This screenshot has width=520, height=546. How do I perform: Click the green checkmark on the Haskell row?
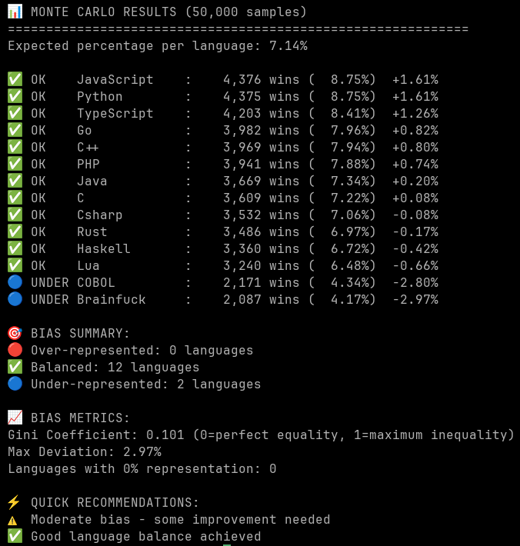tap(15, 248)
